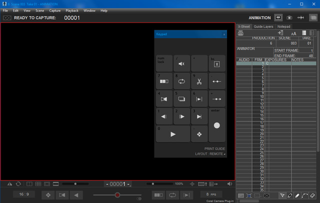Open the 16:9 aspect ratio selector
Screen dimensions: 320x203
(x=24, y=194)
